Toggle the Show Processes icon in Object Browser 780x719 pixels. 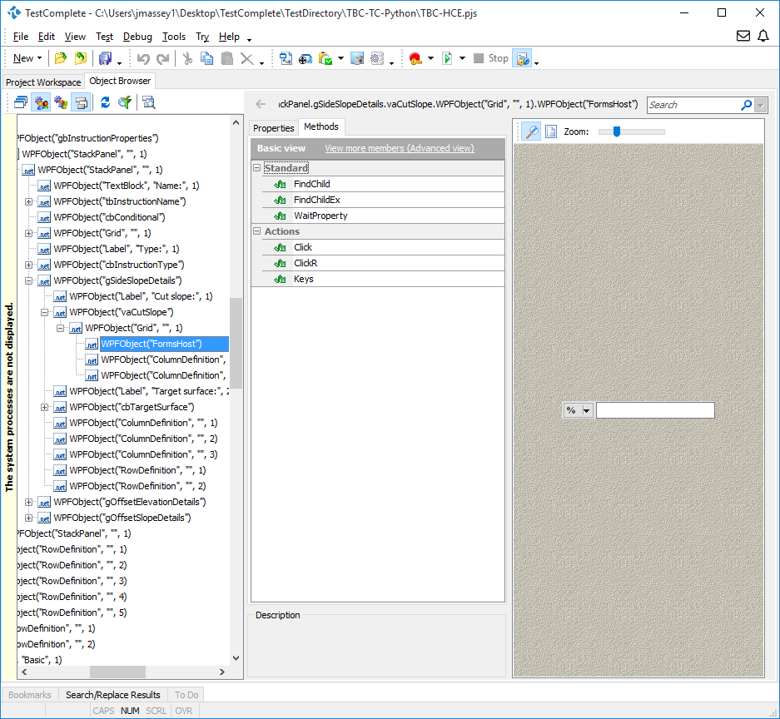point(40,102)
